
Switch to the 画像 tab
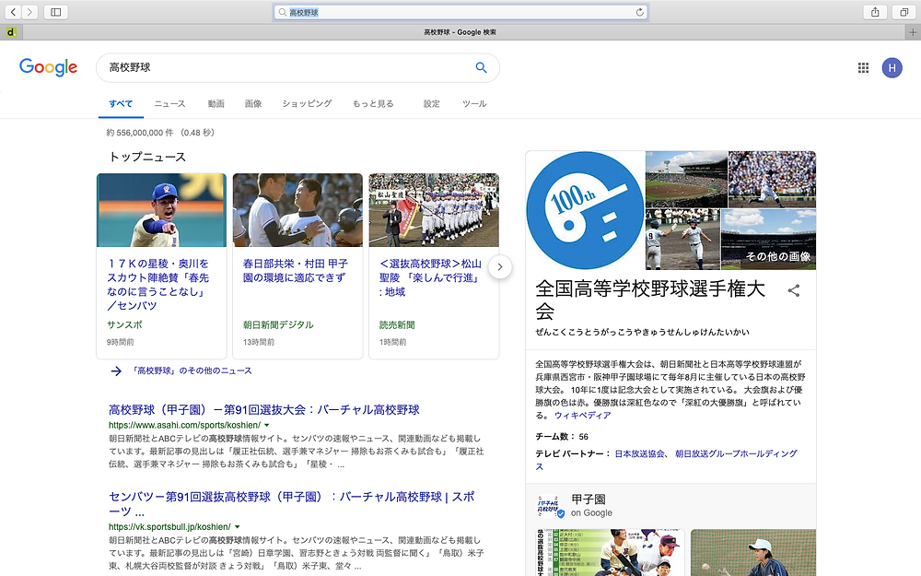tap(253, 103)
